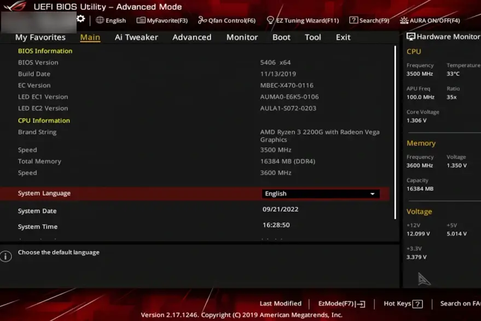The width and height of the screenshot is (481, 321).
Task: Switch to My Favorites tab
Action: [40, 37]
